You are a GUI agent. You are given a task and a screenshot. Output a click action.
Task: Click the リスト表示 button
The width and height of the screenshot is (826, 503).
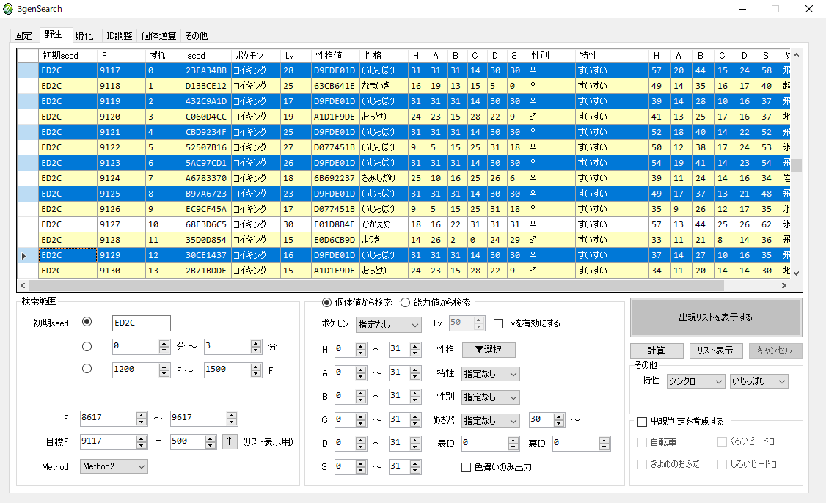pyautogui.click(x=716, y=350)
